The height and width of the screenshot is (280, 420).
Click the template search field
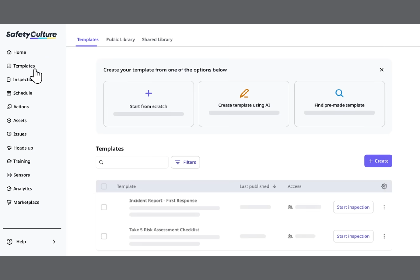(x=132, y=162)
